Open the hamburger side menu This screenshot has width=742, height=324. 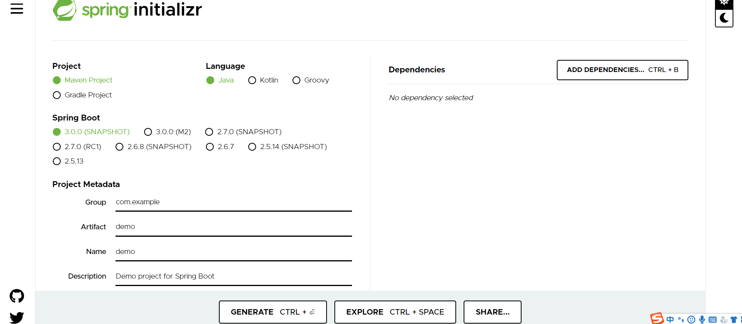coord(17,9)
